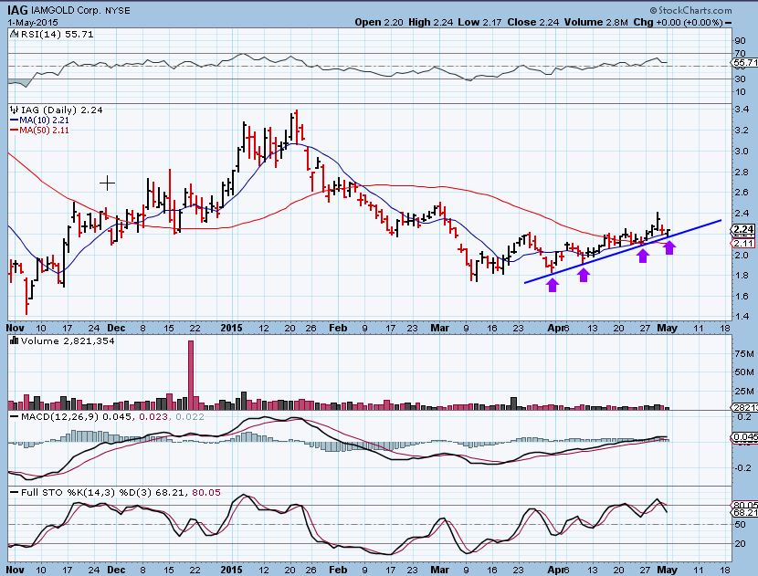This screenshot has height=576, width=758.
Task: Click the Feb label on the date axis under the price panel
Action: [x=338, y=328]
